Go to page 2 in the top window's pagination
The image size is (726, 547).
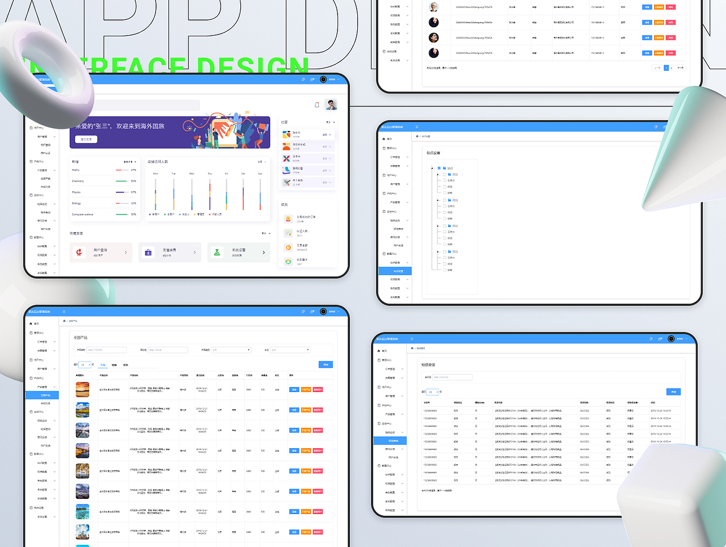click(672, 68)
